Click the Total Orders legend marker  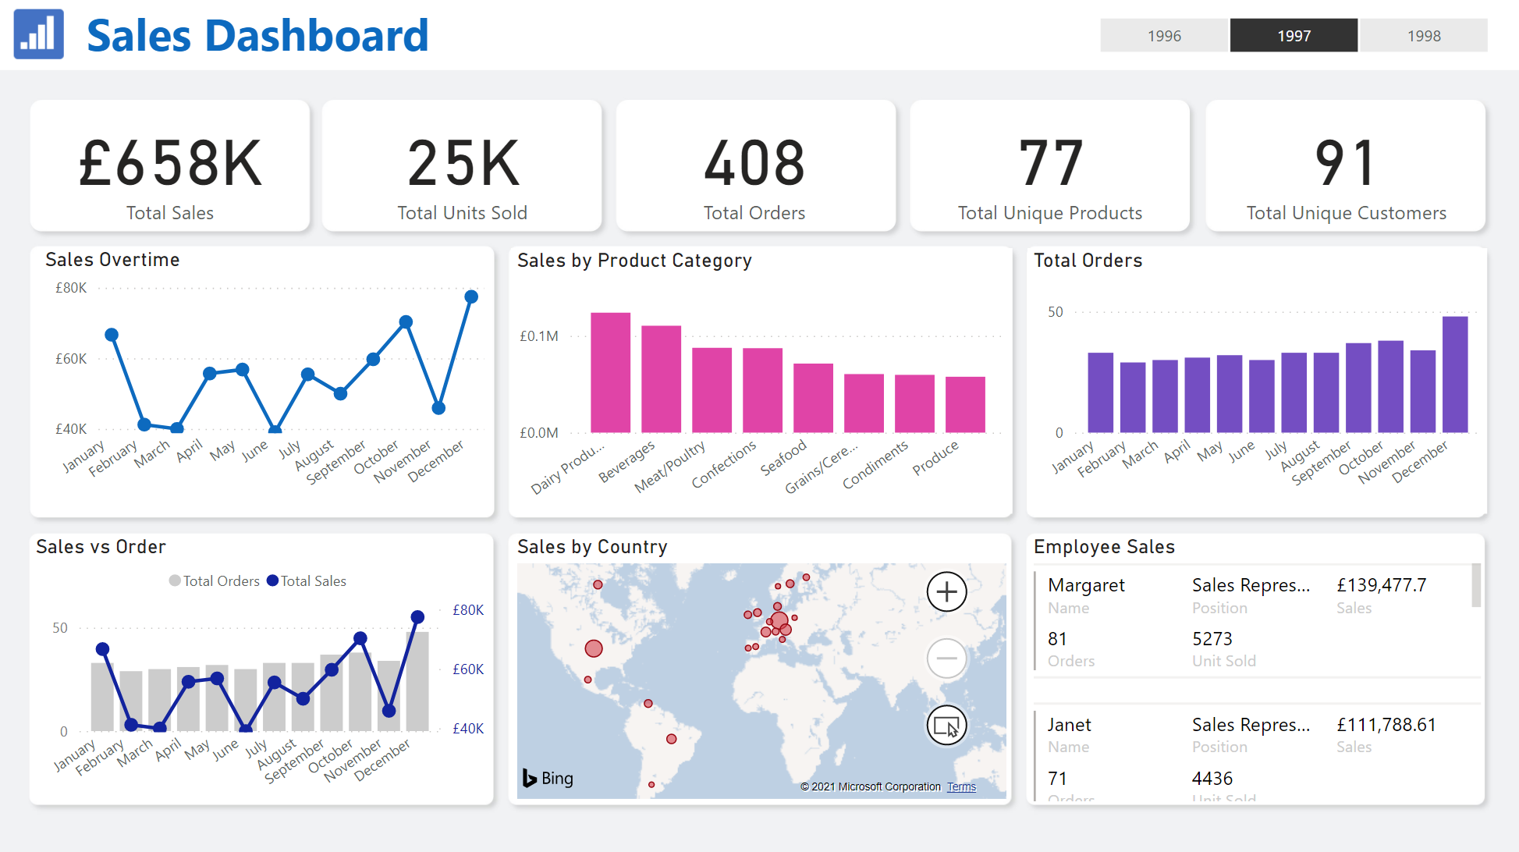[175, 580]
